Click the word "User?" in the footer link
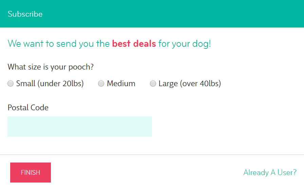 click(287, 172)
